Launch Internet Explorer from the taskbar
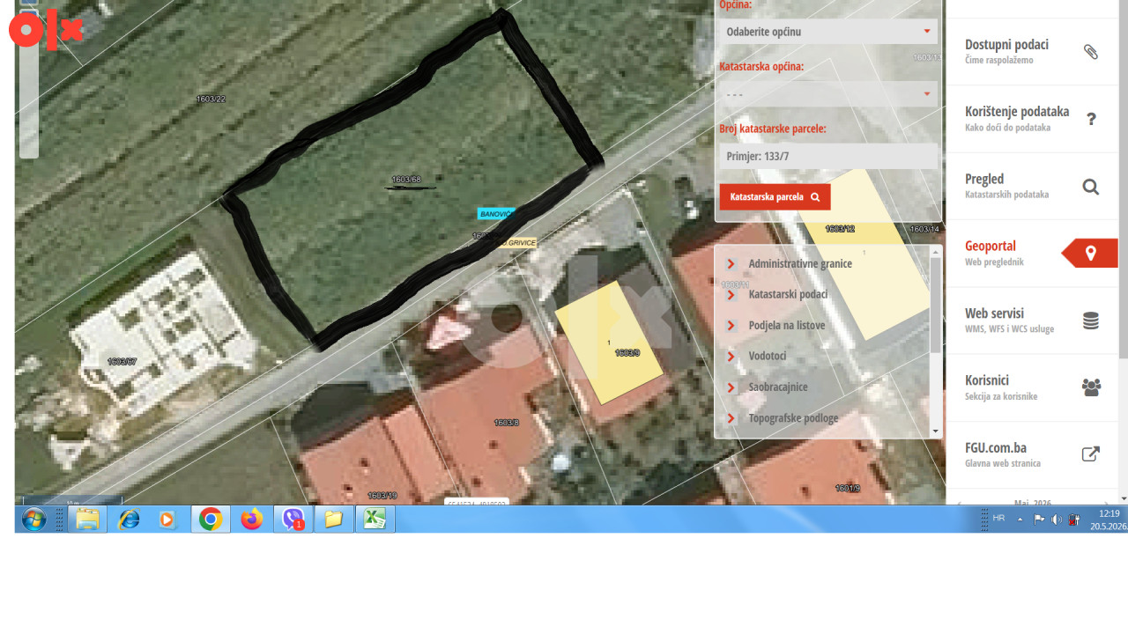 click(x=129, y=520)
